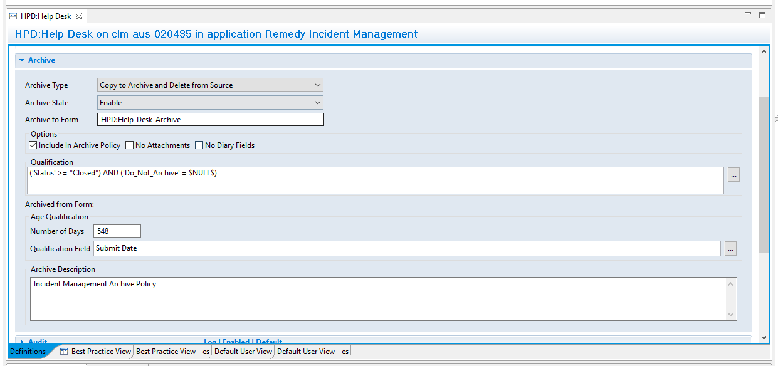Switch to the Default User View tab
The width and height of the screenshot is (778, 366).
click(243, 352)
